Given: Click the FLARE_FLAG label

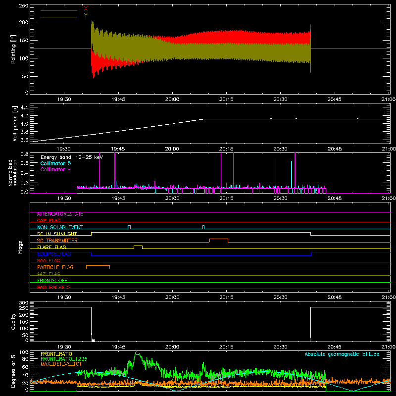Looking at the screenshot, I should 51,247.
